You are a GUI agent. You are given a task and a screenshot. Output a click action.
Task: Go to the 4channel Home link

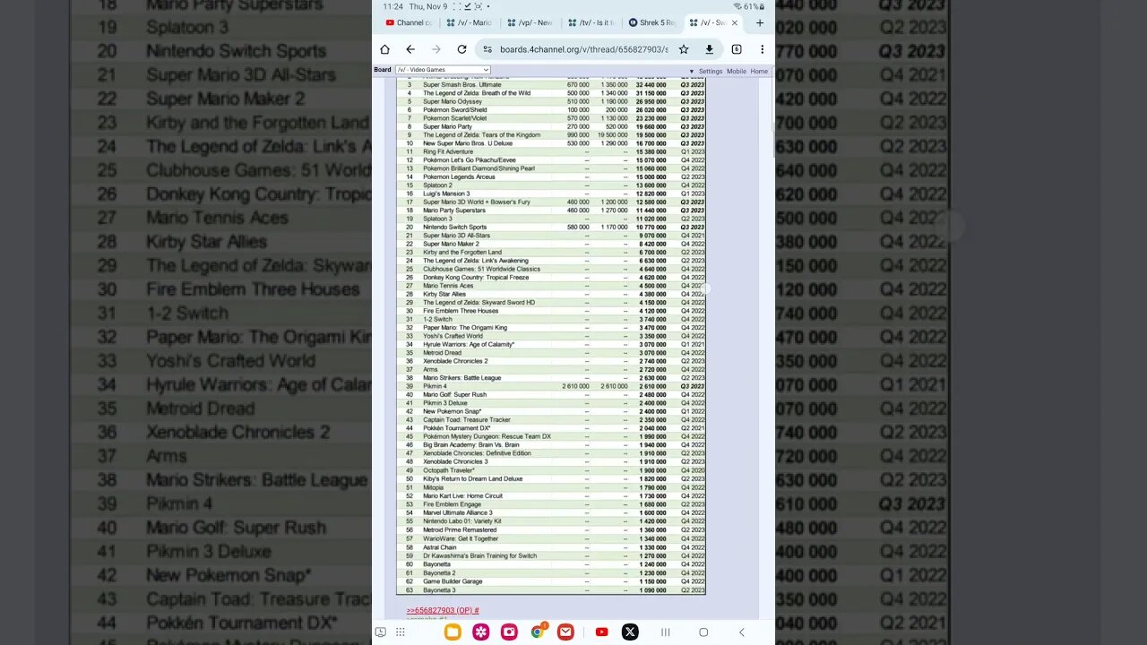point(759,72)
